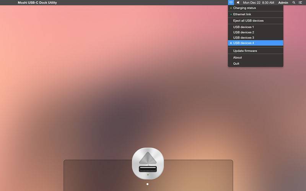Select Charging status menu entry
306x191 pixels.
[256, 8]
